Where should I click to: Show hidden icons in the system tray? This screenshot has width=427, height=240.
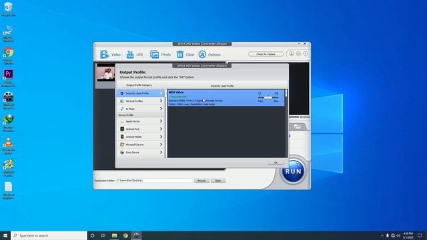[382, 235]
